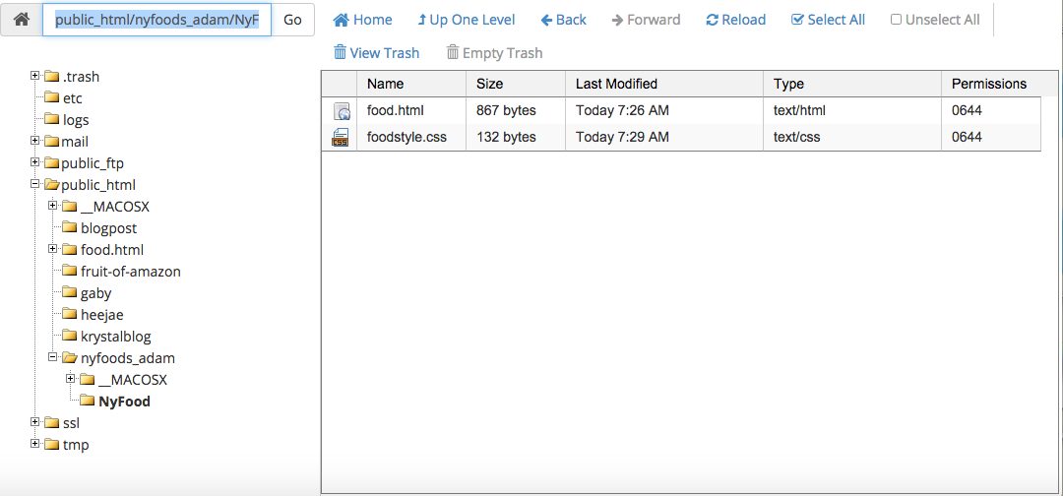The width and height of the screenshot is (1063, 496).
Task: Click Empty Trash in toolbar
Action: (x=493, y=53)
